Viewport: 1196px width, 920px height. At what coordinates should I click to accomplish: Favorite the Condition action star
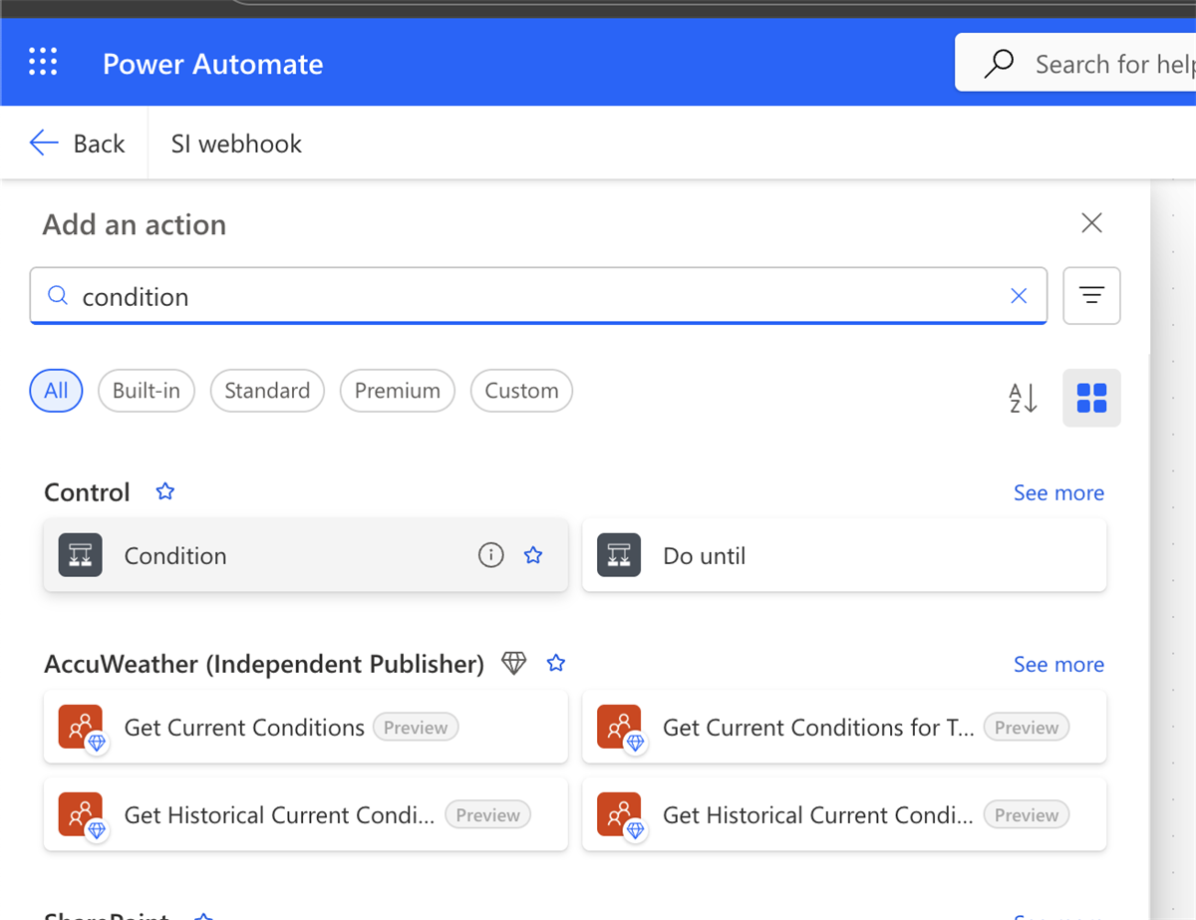pos(533,555)
